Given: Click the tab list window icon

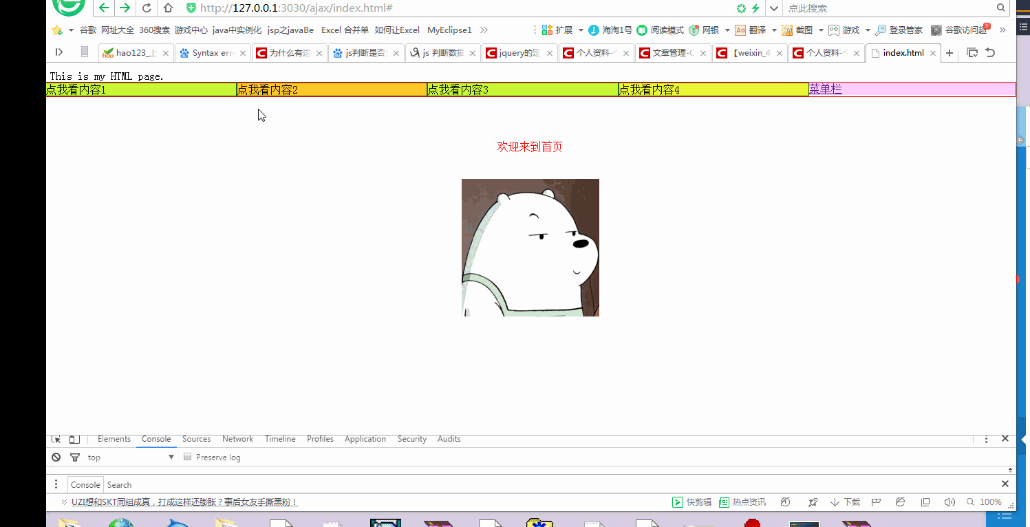Looking at the screenshot, I should pyautogui.click(x=972, y=53).
